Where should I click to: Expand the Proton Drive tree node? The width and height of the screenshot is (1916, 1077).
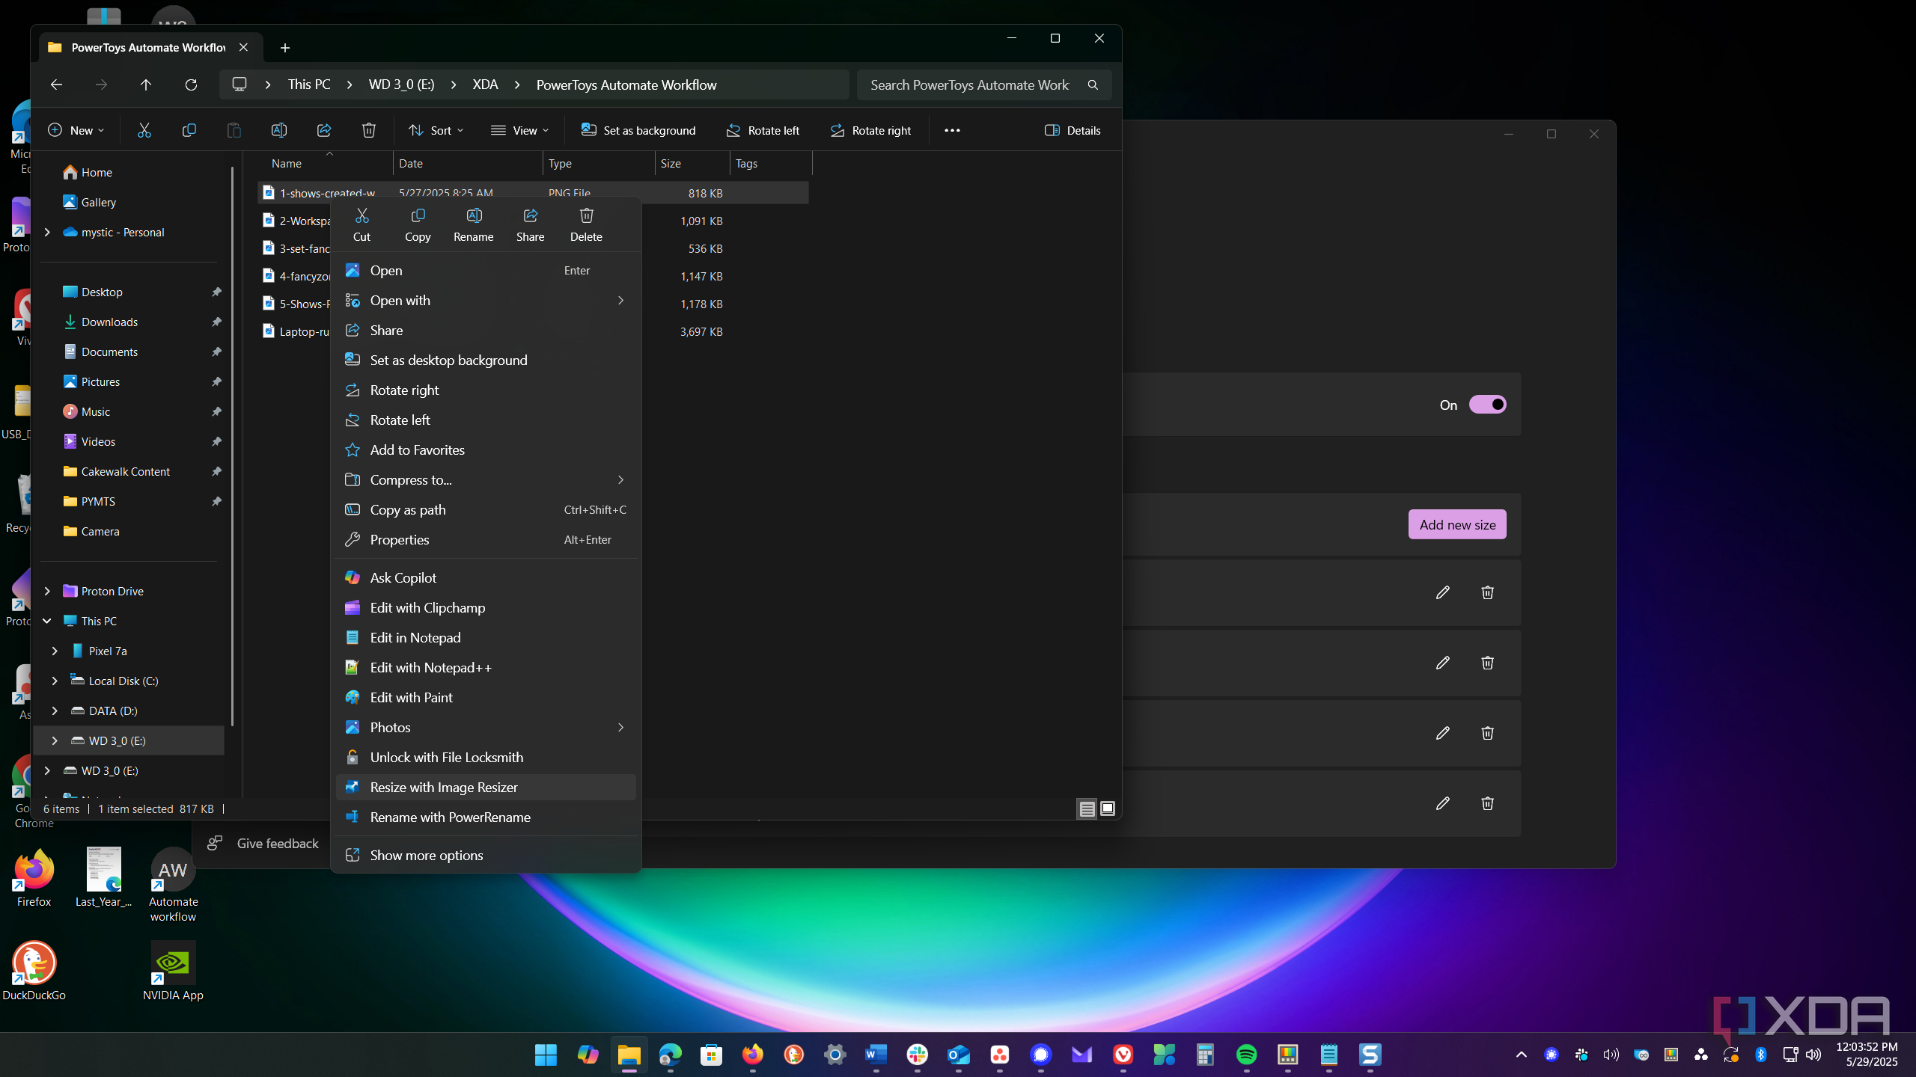click(x=47, y=591)
